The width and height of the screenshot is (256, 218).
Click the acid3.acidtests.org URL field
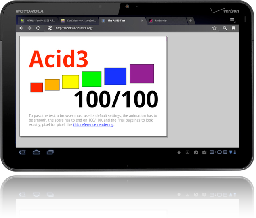point(130,28)
